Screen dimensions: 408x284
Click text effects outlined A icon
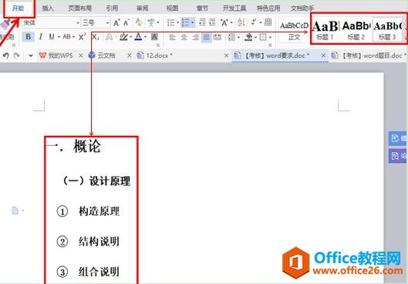tap(110, 37)
